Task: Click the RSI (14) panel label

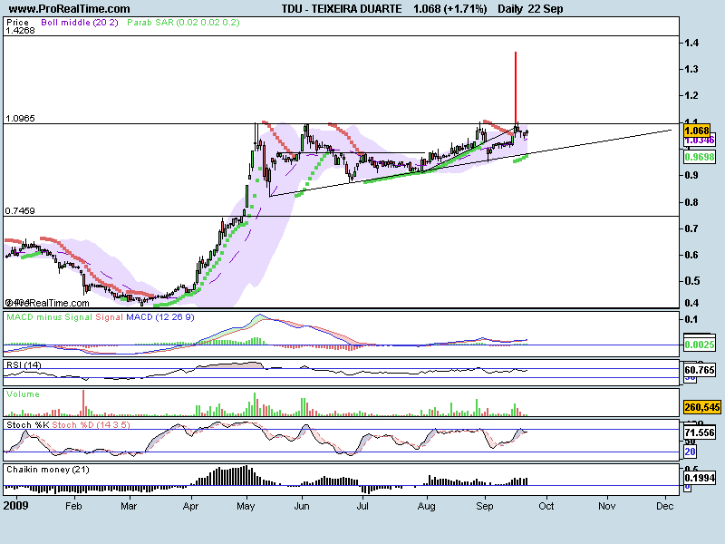Action: (x=24, y=365)
